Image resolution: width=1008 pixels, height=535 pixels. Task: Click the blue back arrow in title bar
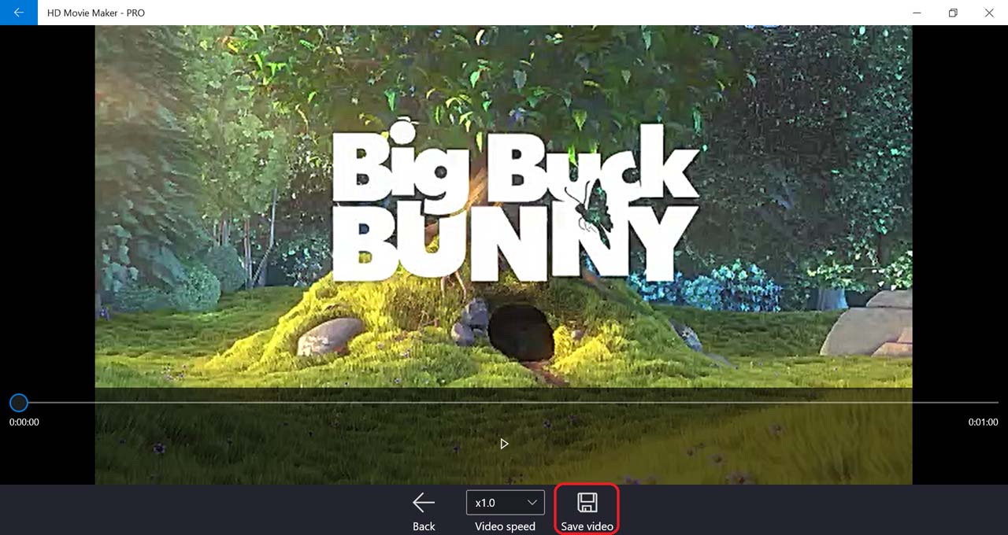pos(18,13)
